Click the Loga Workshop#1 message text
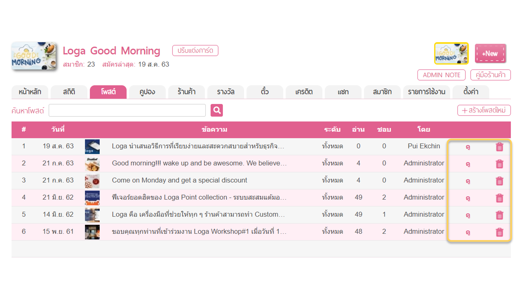This screenshot has width=522, height=293. click(x=199, y=231)
